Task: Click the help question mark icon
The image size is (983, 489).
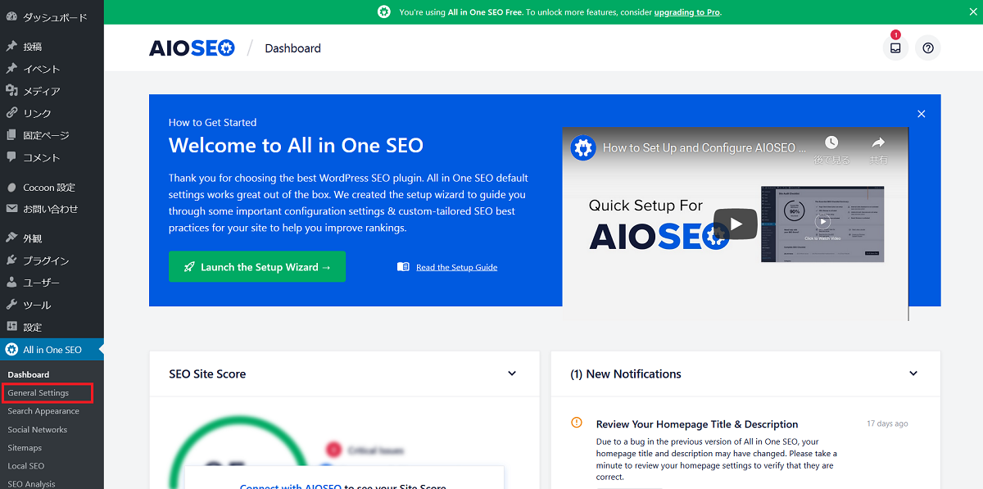Action: tap(928, 48)
